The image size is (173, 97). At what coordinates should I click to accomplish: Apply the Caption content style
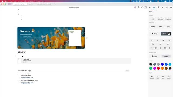[x=168, y=26]
